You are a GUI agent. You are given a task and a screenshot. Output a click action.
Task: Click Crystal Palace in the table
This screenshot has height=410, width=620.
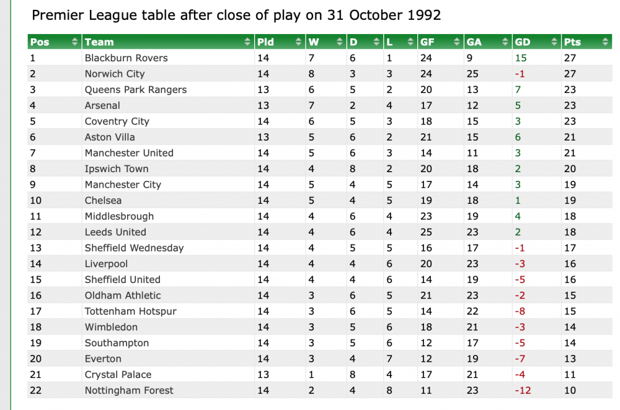[x=118, y=375]
